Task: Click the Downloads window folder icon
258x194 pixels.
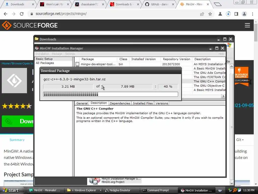Action: point(37,39)
